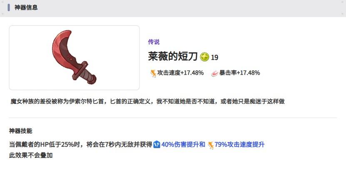Select the 暴击率+17.48% stat text

point(239,73)
